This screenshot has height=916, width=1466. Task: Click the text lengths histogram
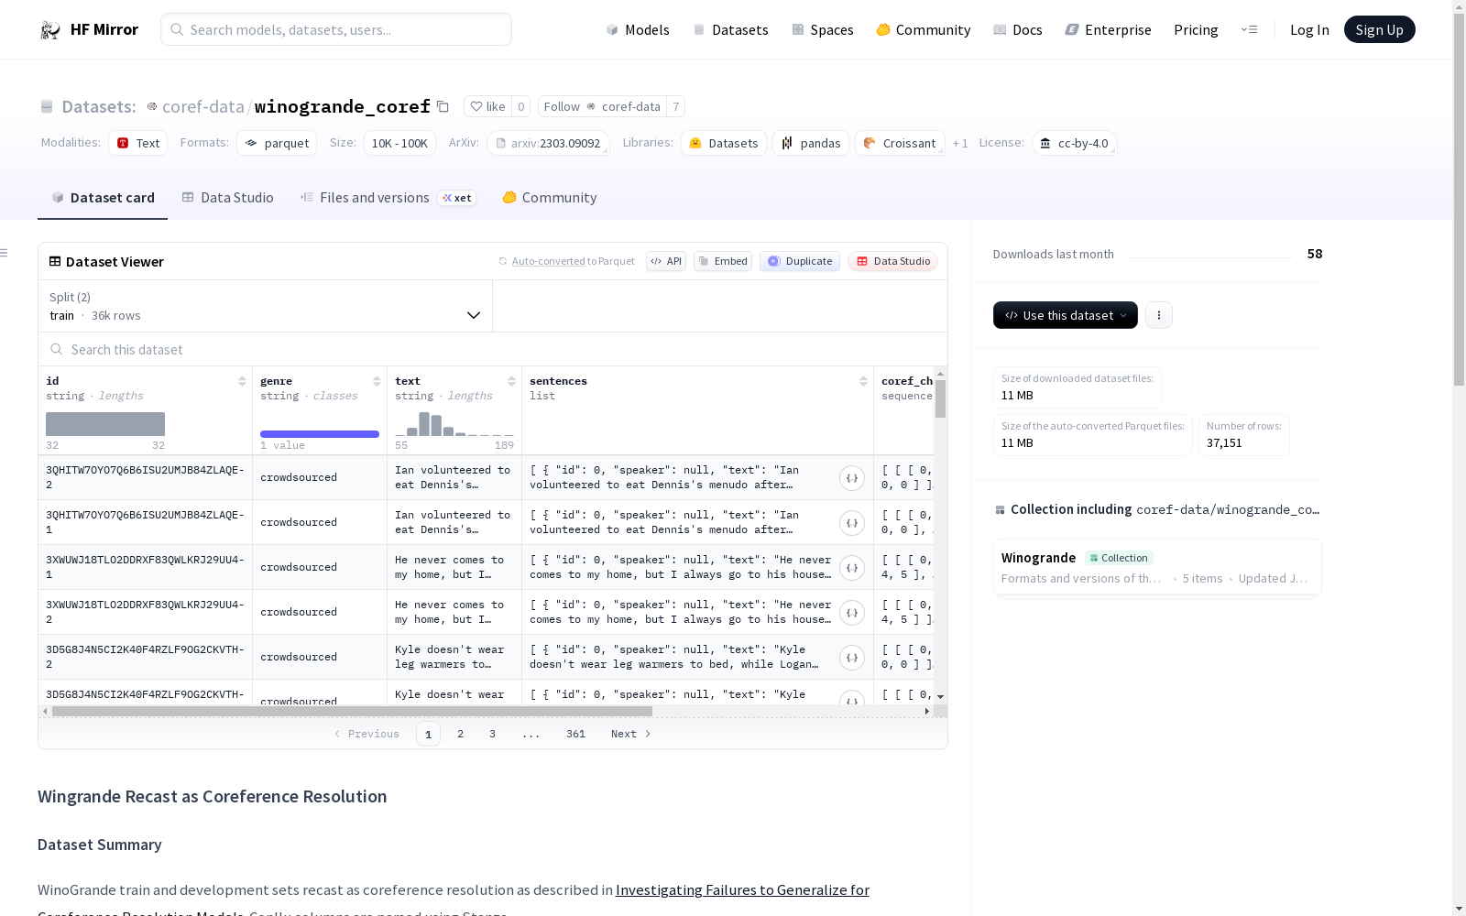(454, 424)
